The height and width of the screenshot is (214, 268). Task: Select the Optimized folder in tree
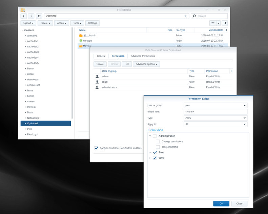46,124
